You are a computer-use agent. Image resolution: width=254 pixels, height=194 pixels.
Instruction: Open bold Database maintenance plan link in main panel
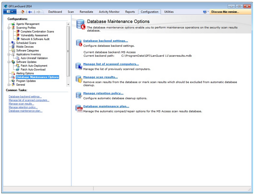[106, 106]
